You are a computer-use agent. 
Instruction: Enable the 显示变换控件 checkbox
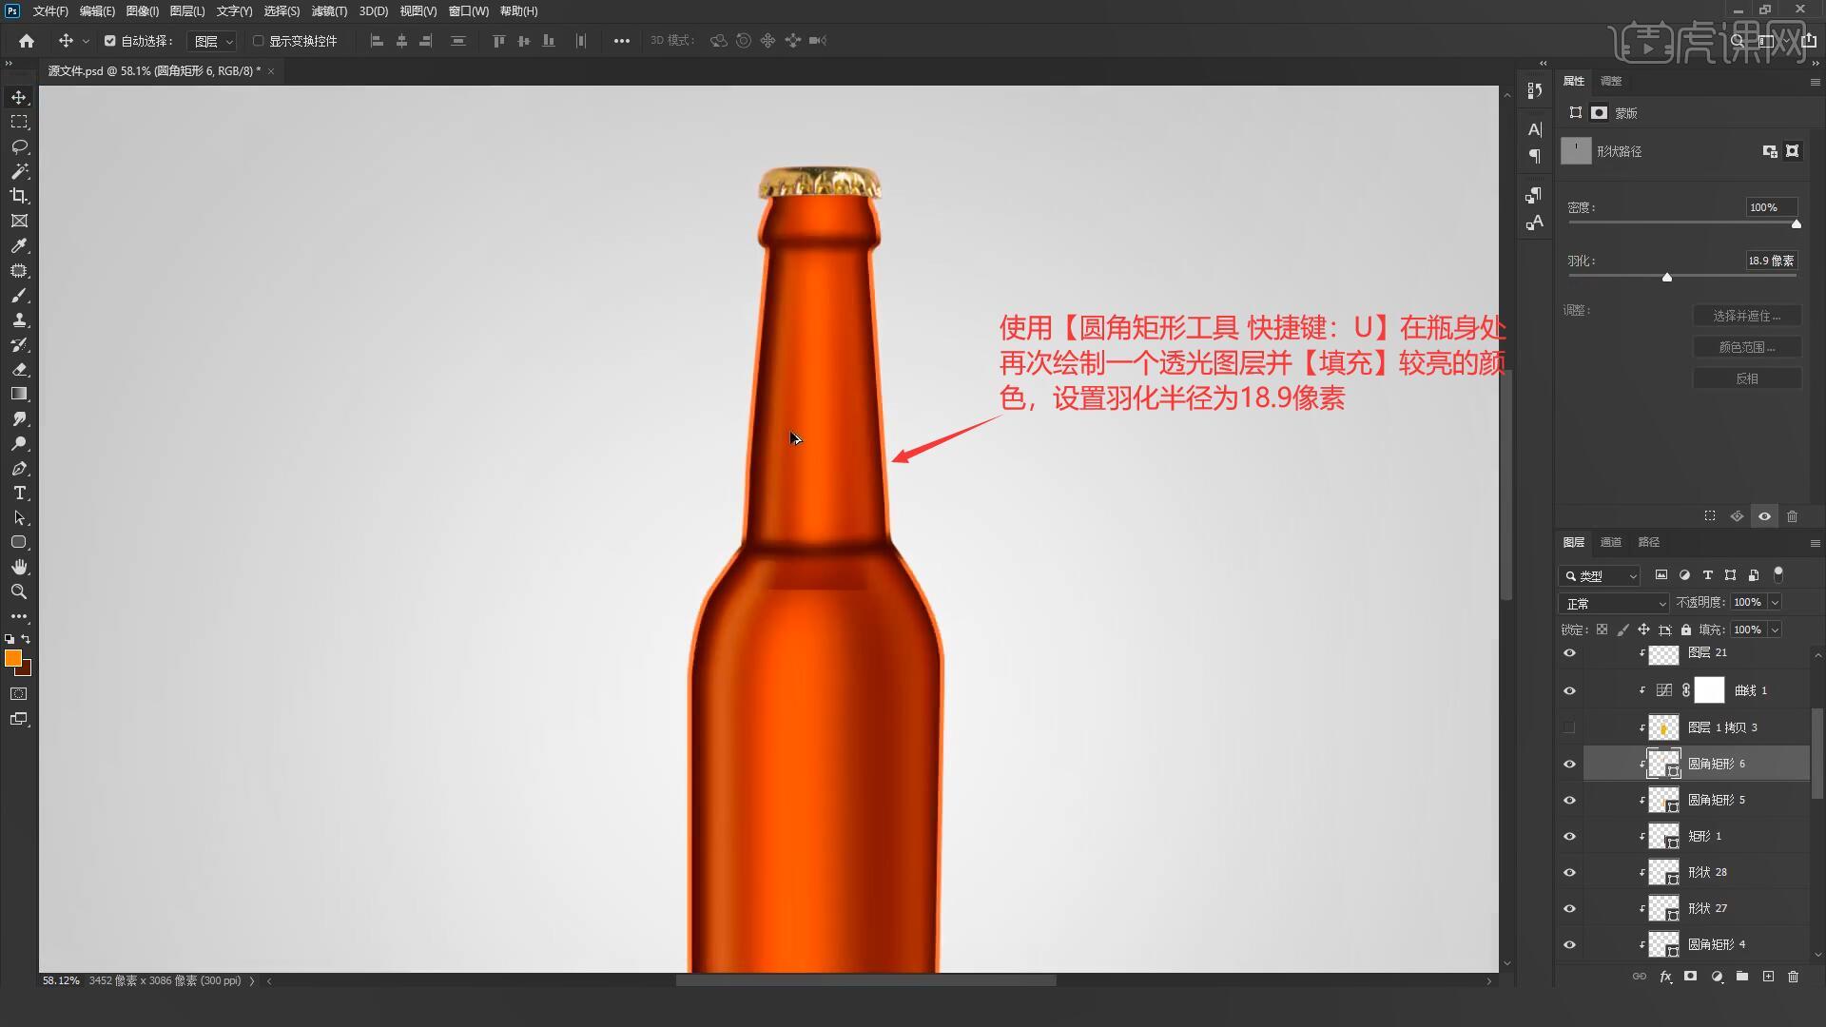coord(258,41)
